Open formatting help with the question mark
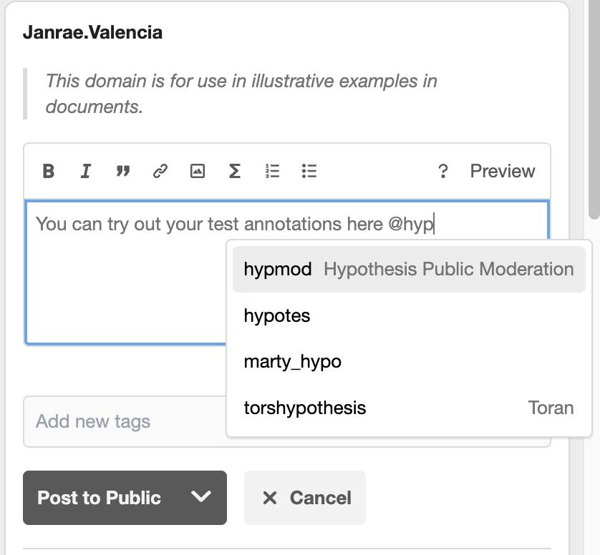 click(443, 171)
